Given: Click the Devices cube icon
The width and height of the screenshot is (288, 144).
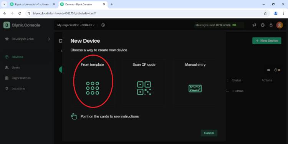Looking at the screenshot, I should click(7, 57).
